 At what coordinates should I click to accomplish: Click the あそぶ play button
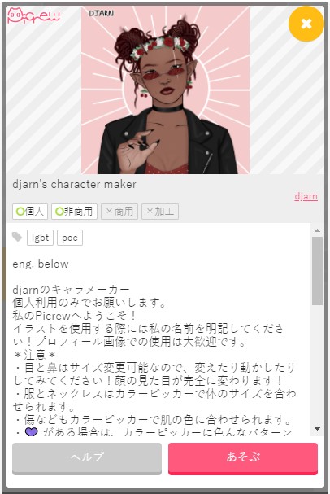tap(243, 458)
